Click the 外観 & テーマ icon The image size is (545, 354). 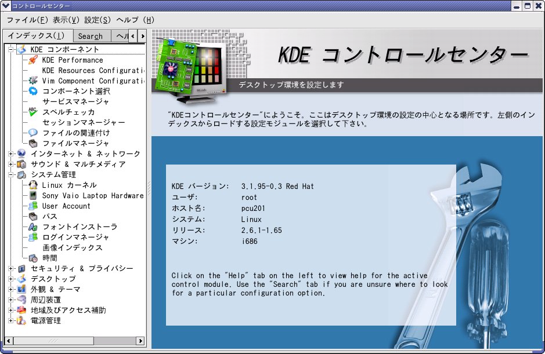tap(21, 289)
